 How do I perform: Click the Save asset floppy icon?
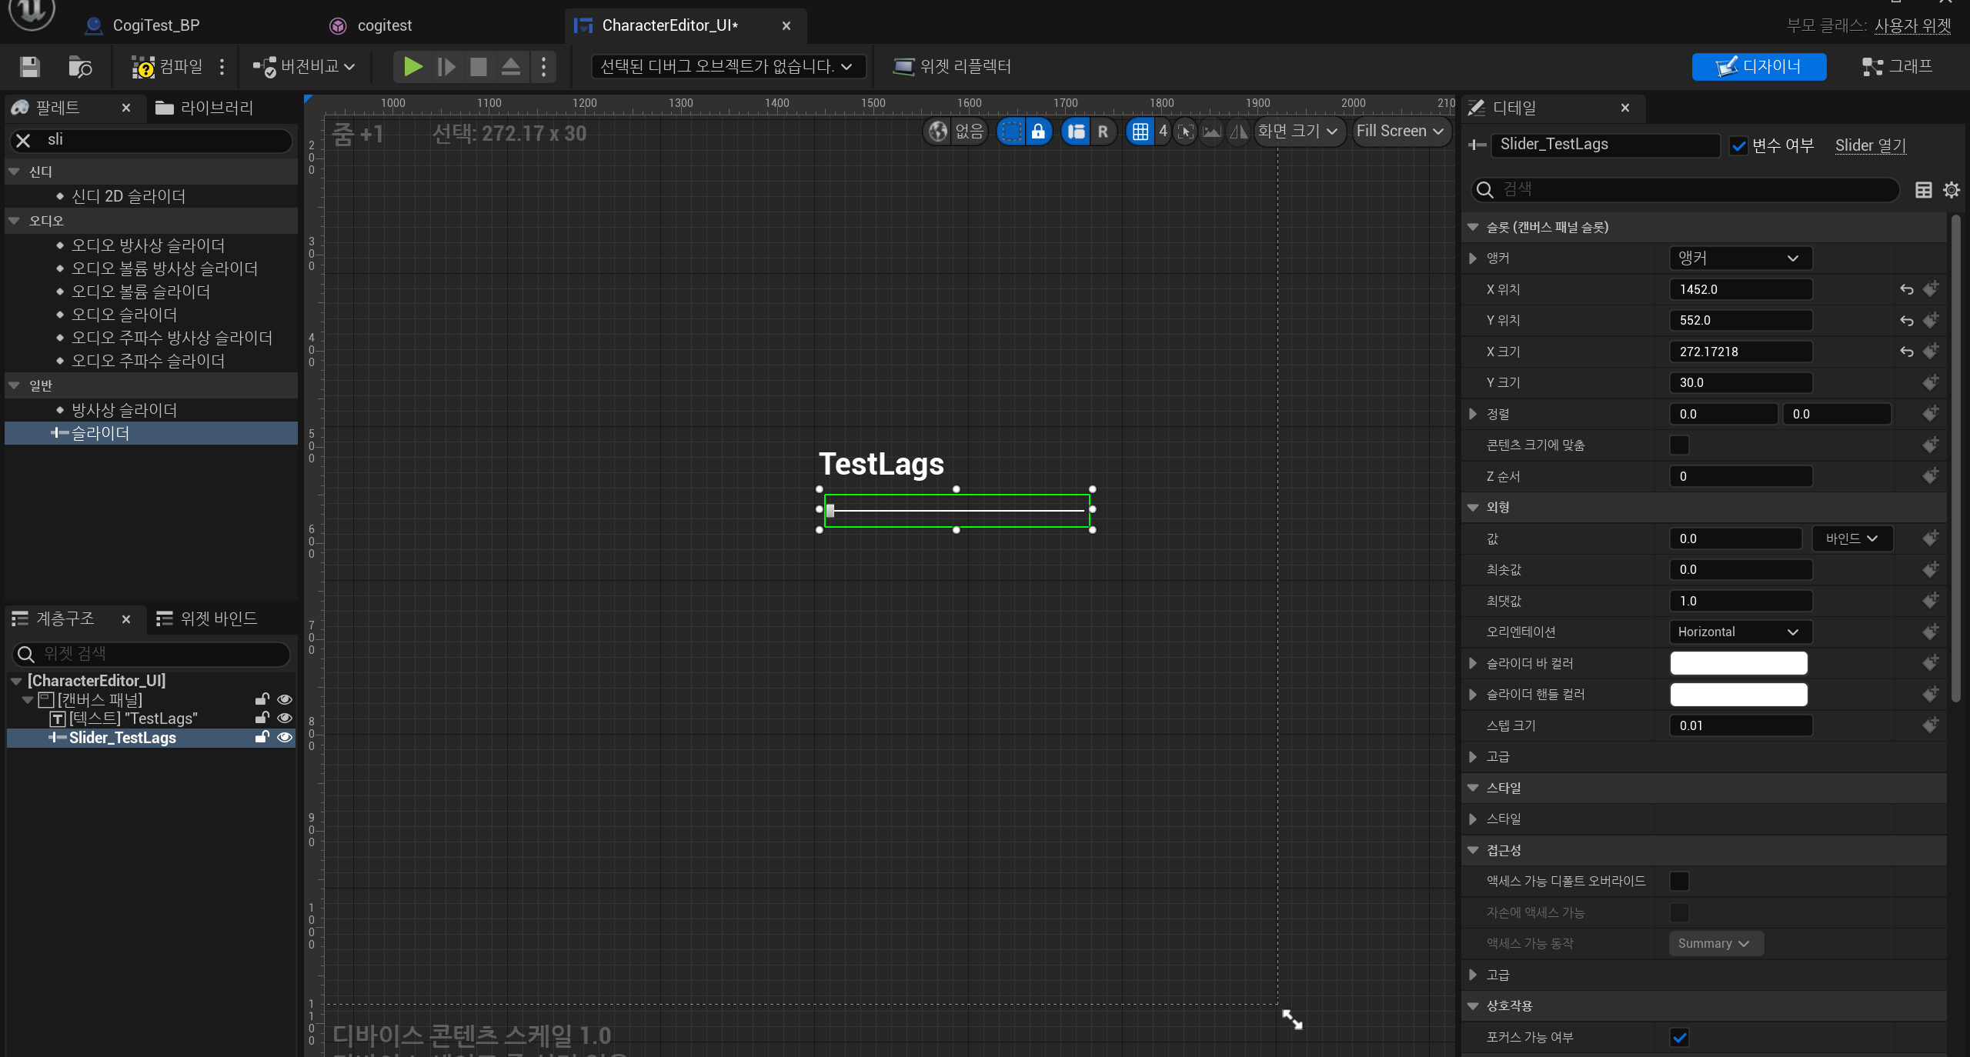tap(30, 67)
